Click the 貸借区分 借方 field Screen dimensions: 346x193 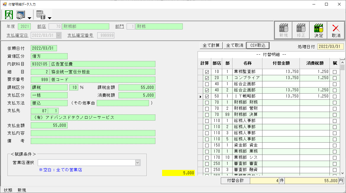click(x=49, y=56)
